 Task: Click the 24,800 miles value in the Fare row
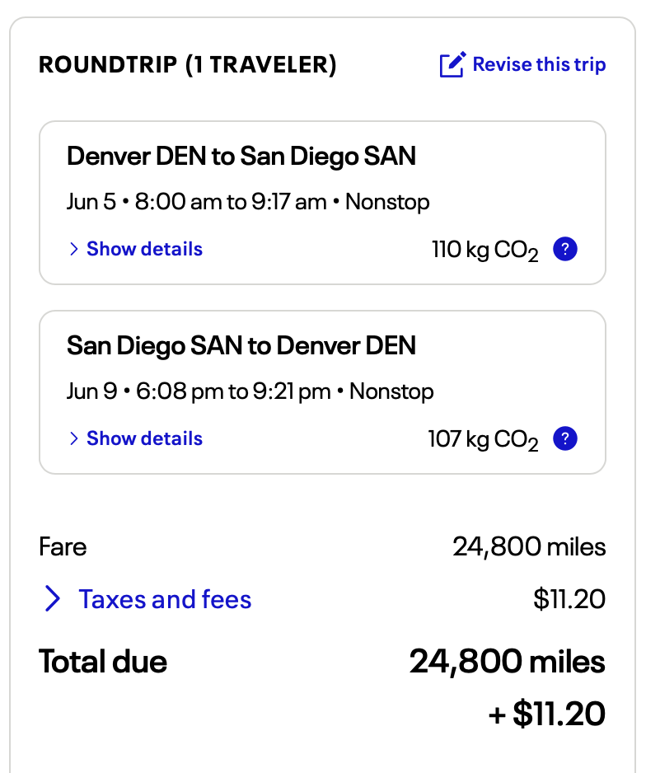click(x=529, y=546)
